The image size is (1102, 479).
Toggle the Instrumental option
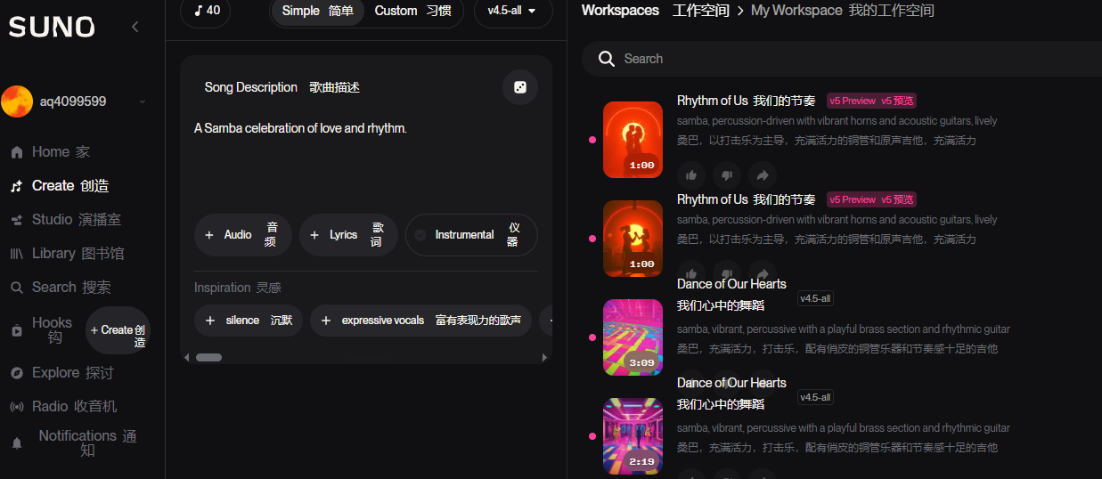coord(471,235)
